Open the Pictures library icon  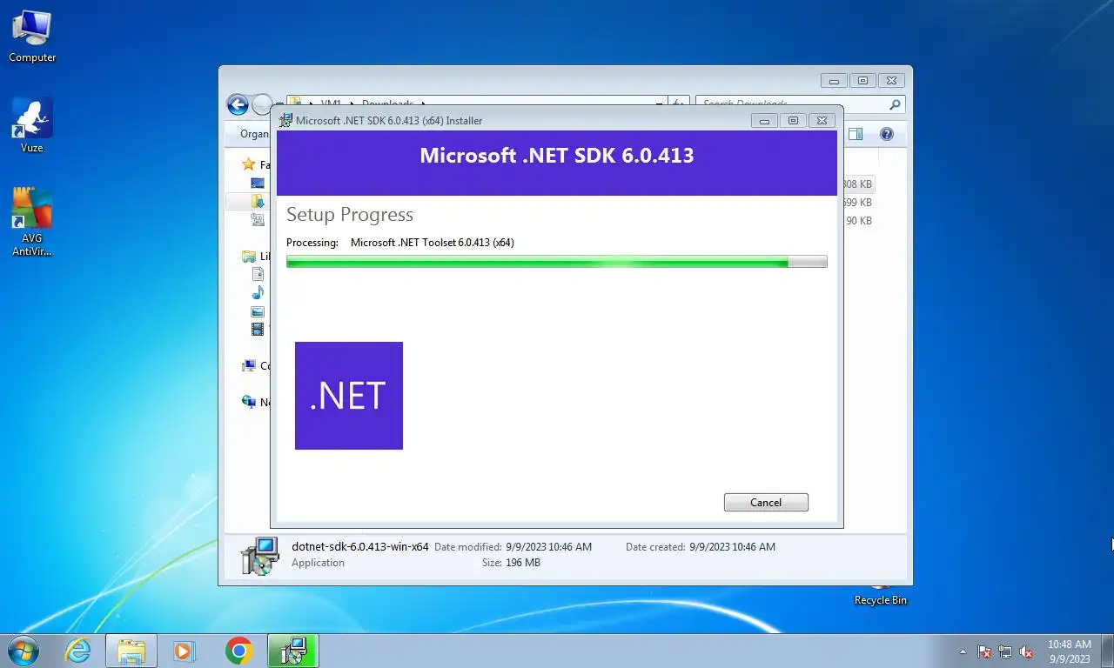click(258, 311)
